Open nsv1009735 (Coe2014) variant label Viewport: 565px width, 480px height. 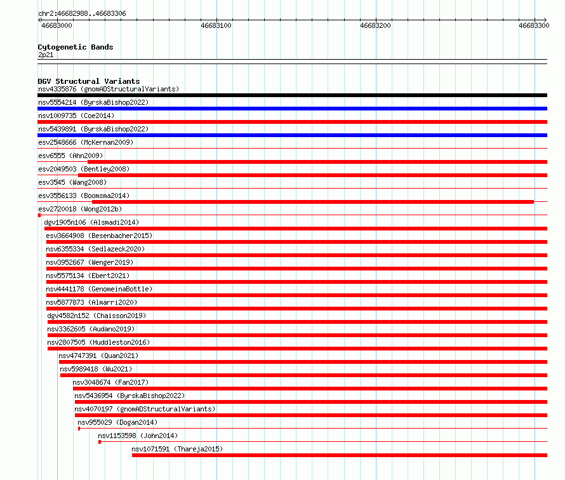tap(76, 116)
